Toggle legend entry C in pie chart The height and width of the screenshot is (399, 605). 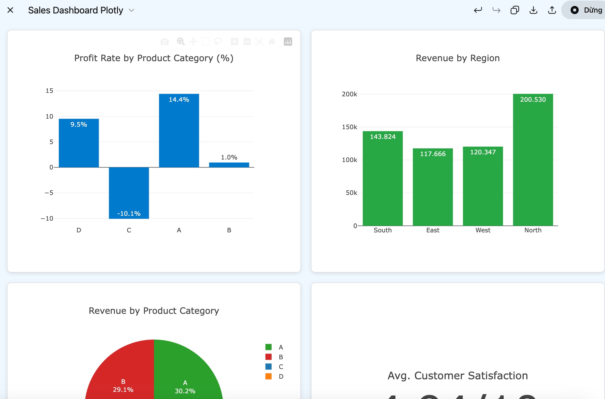[x=274, y=367]
